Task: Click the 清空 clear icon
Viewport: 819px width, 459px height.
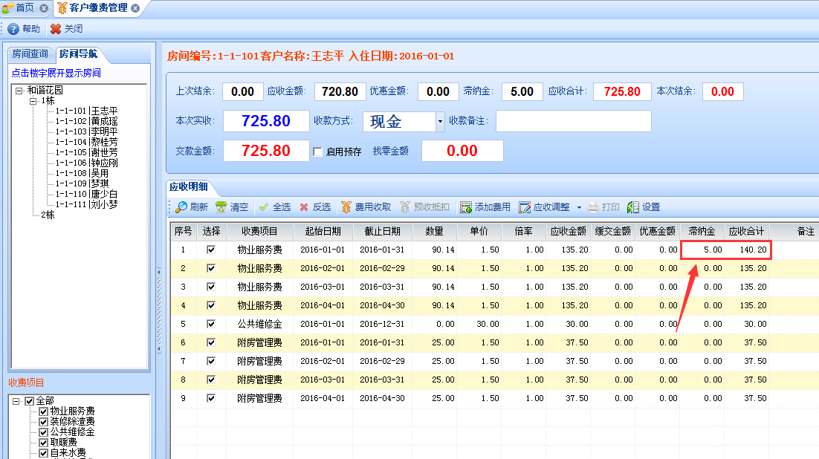Action: [221, 207]
